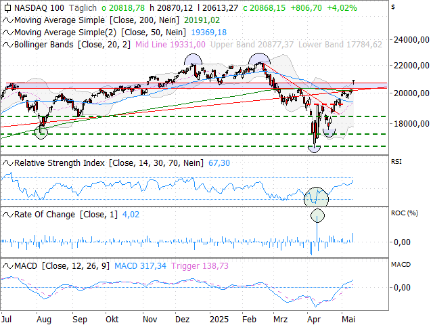Click the Okt label on the time axis

click(x=112, y=320)
